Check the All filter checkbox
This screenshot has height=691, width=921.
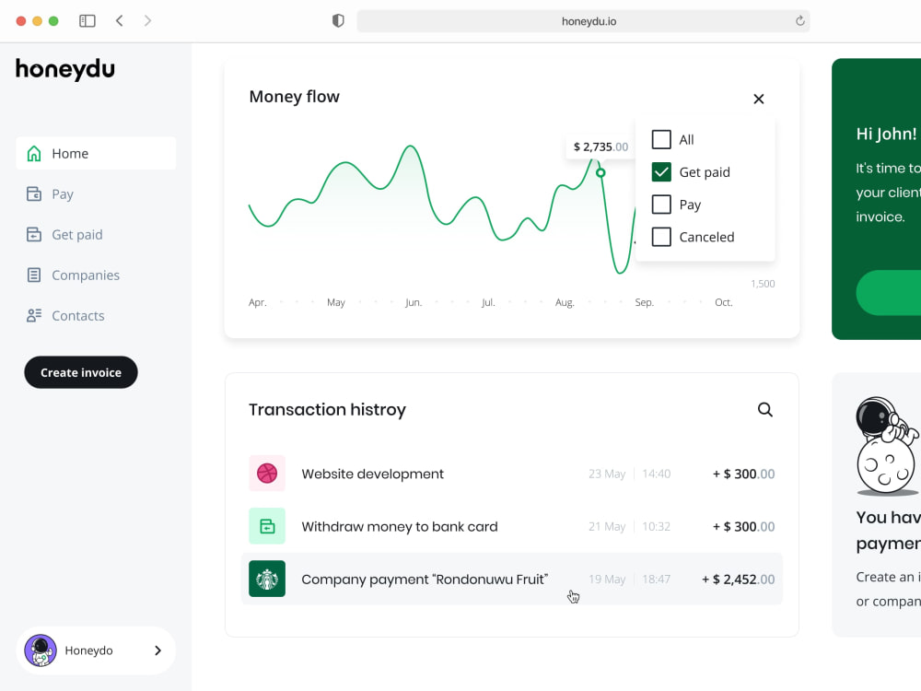(661, 139)
